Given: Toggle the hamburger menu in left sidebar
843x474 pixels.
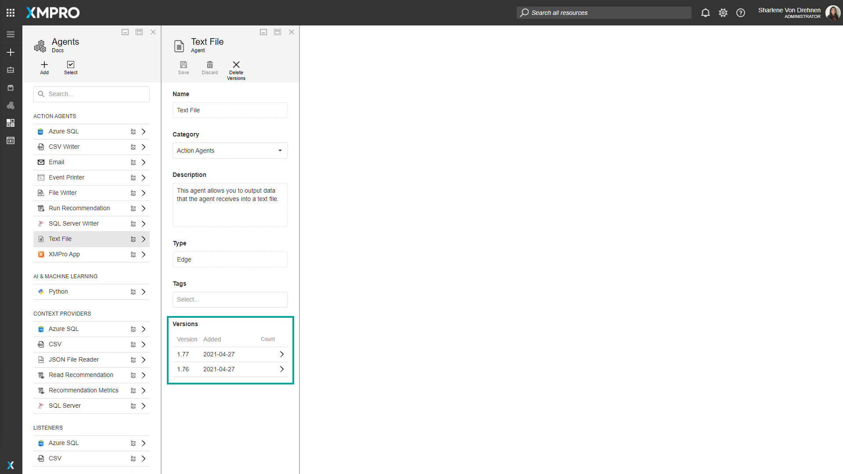Looking at the screenshot, I should 10,34.
